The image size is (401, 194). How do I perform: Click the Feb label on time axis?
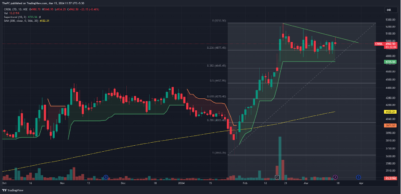(245, 182)
